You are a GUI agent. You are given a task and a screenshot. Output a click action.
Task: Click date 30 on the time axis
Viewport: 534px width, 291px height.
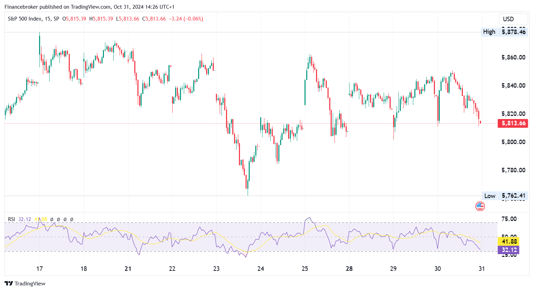pos(437,269)
